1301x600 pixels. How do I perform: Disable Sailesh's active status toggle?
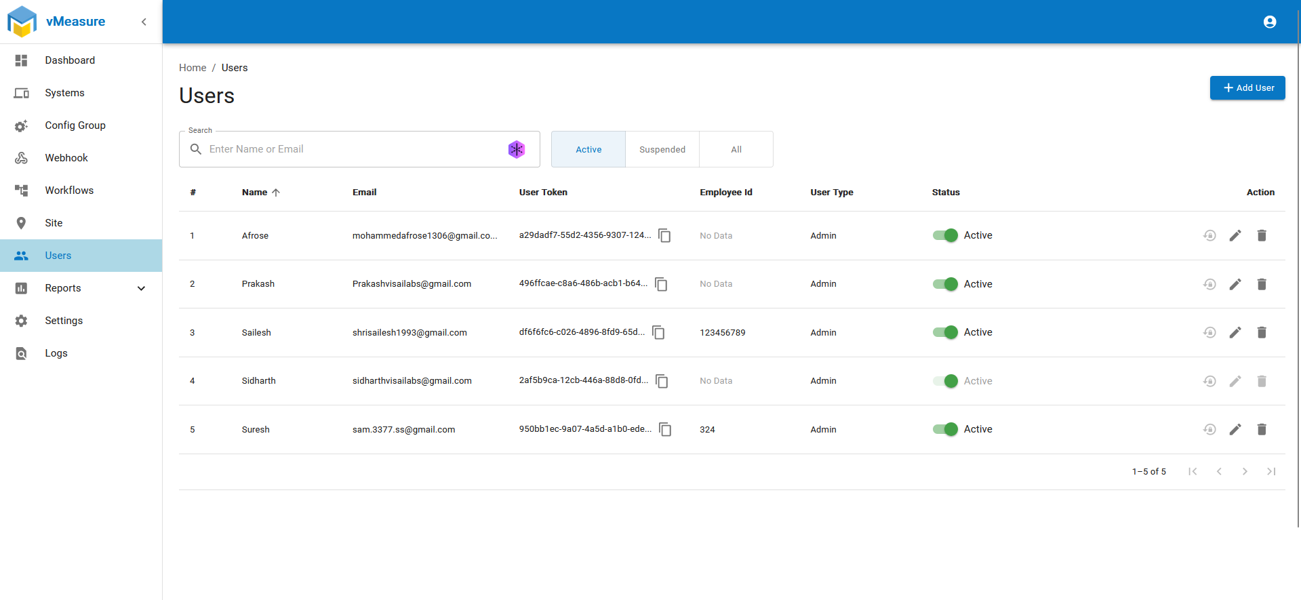[945, 332]
